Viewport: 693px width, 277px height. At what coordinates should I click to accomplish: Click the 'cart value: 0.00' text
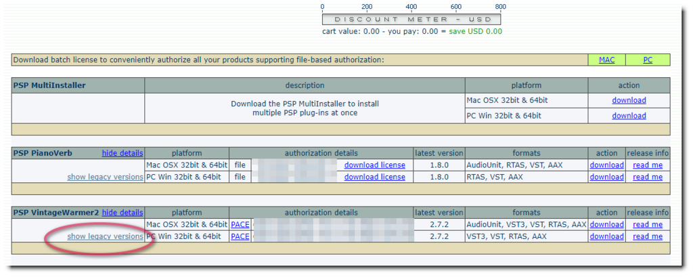(x=351, y=31)
